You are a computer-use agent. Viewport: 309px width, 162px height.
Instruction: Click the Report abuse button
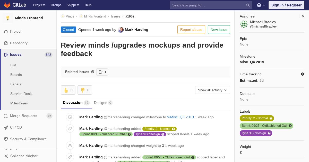point(191,30)
